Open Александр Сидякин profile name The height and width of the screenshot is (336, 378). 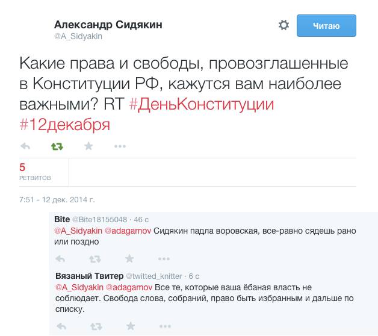coord(108,25)
